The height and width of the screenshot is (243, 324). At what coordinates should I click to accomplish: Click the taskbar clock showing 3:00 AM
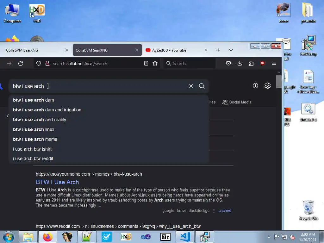click(x=308, y=237)
